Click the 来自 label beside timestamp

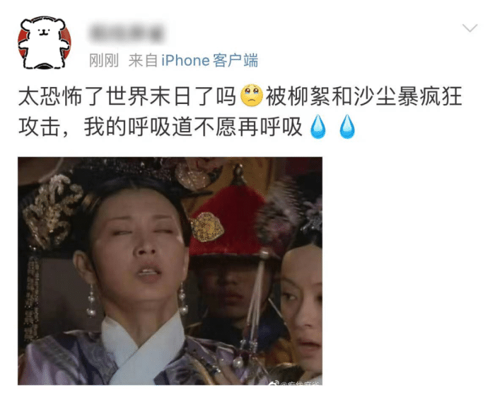pos(143,60)
